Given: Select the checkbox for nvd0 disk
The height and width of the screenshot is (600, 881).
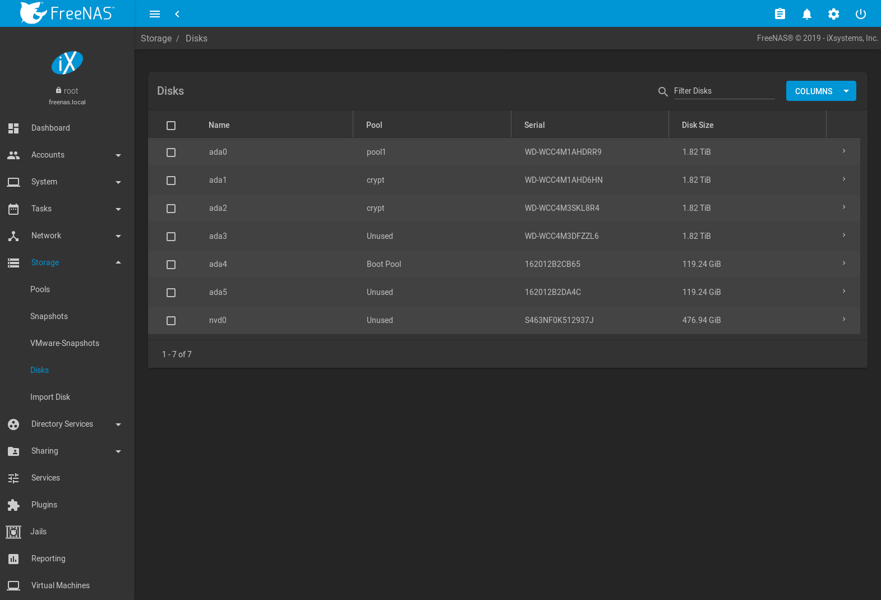Looking at the screenshot, I should (171, 321).
